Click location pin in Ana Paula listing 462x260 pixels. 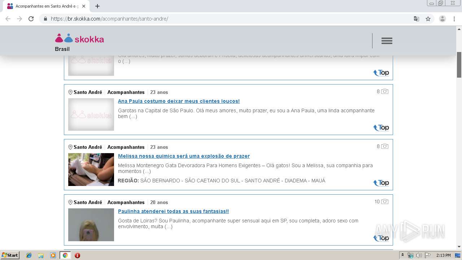coord(70,92)
